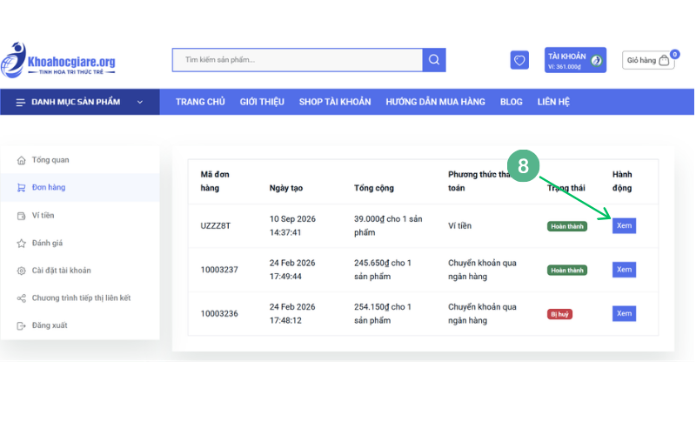Click order code UZZZ8T
This screenshot has height=435, width=696.
click(215, 226)
